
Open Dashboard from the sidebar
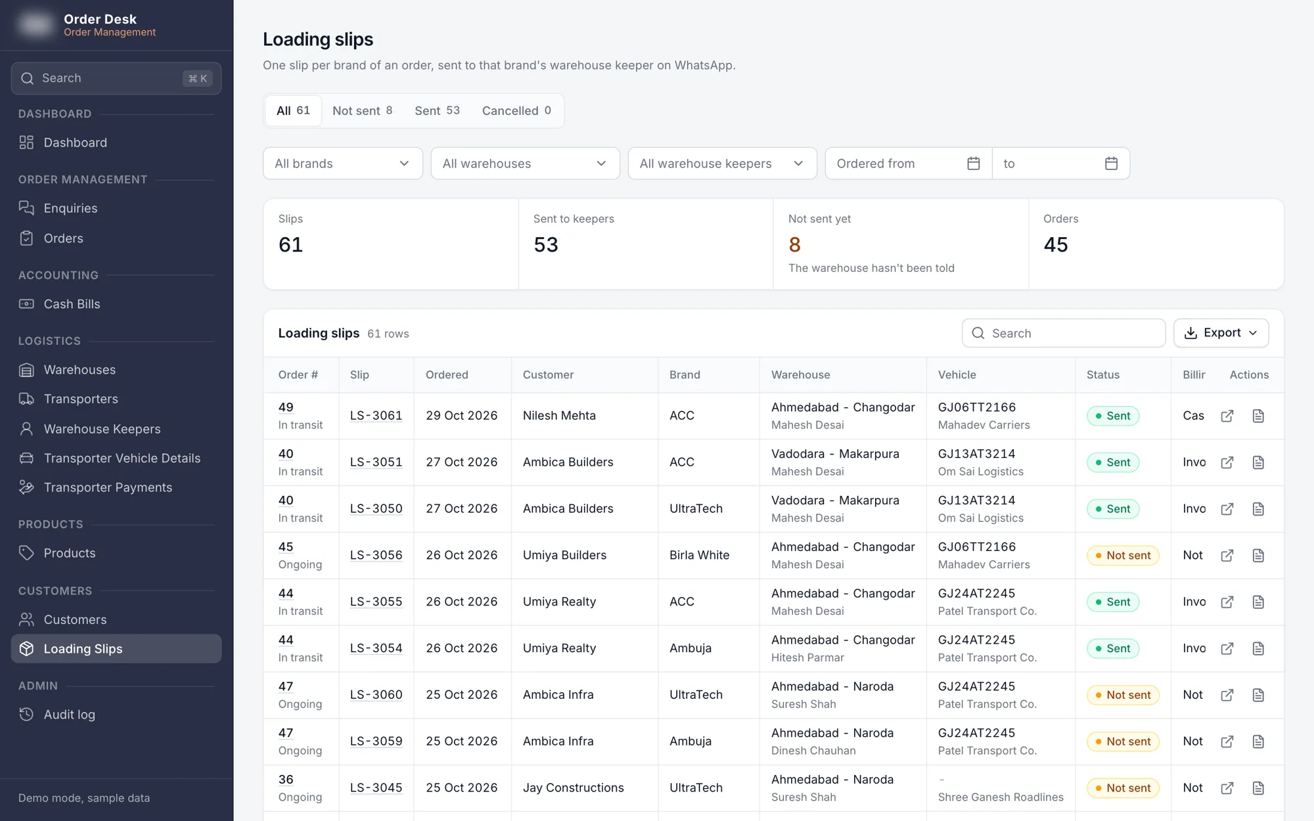[x=116, y=143]
